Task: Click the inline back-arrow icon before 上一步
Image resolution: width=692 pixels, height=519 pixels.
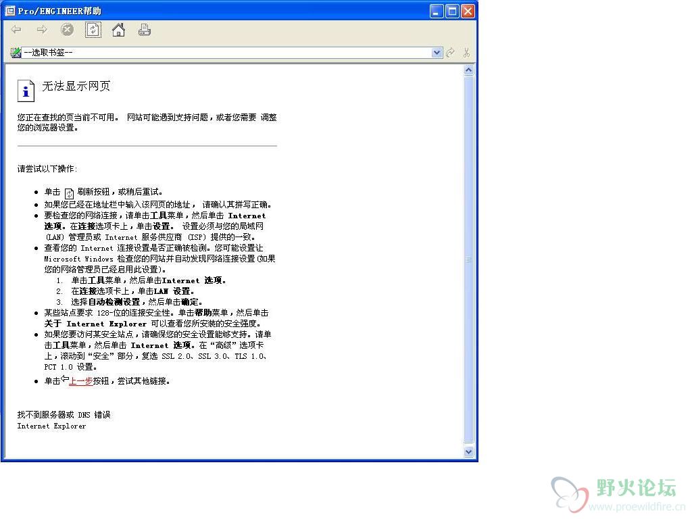Action: click(x=65, y=378)
